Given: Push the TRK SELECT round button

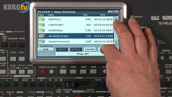Looking at the screenshot, I should pyautogui.click(x=51, y=72).
